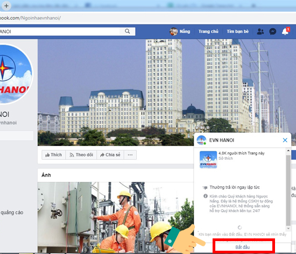Click the quảng cáo sidebar link

point(12,213)
